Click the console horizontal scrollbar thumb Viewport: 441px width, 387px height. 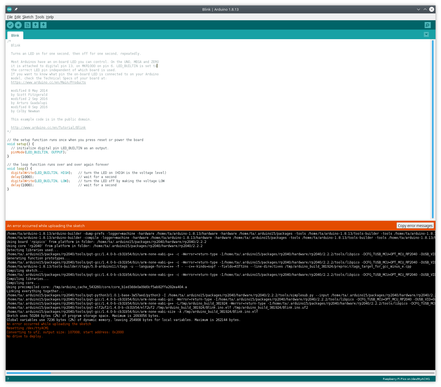pyautogui.click(x=29, y=373)
